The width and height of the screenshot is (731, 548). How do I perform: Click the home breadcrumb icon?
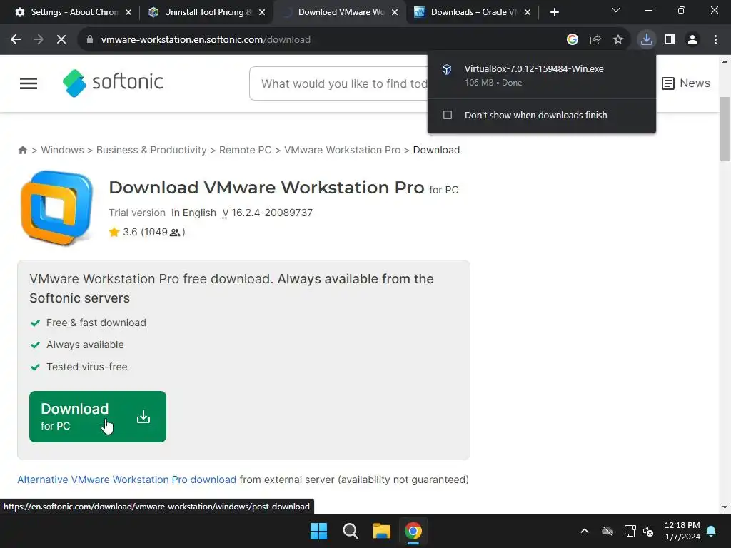pyautogui.click(x=22, y=150)
